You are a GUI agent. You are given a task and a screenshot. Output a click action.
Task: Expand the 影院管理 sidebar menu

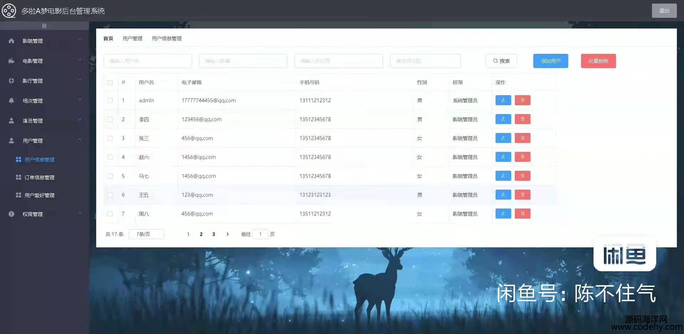[45, 41]
